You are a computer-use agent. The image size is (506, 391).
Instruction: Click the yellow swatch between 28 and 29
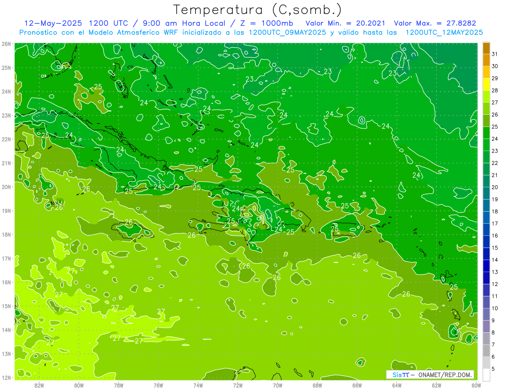tap(486, 84)
